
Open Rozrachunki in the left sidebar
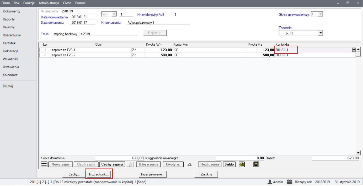pos(12,35)
